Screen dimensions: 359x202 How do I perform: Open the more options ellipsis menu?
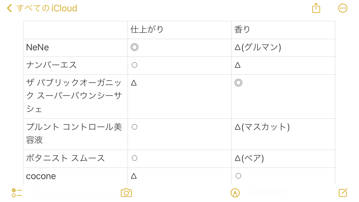[x=343, y=8]
